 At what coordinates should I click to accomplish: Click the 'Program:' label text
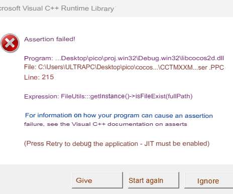pos(39,58)
